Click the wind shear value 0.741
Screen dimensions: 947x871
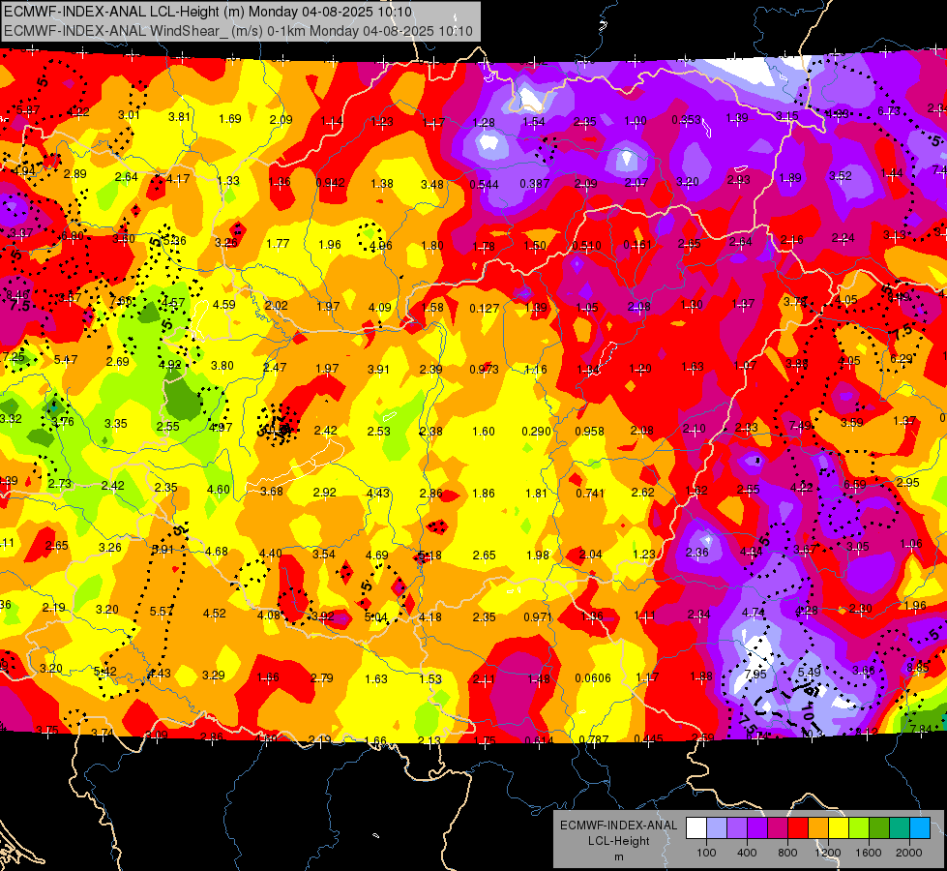tap(590, 493)
